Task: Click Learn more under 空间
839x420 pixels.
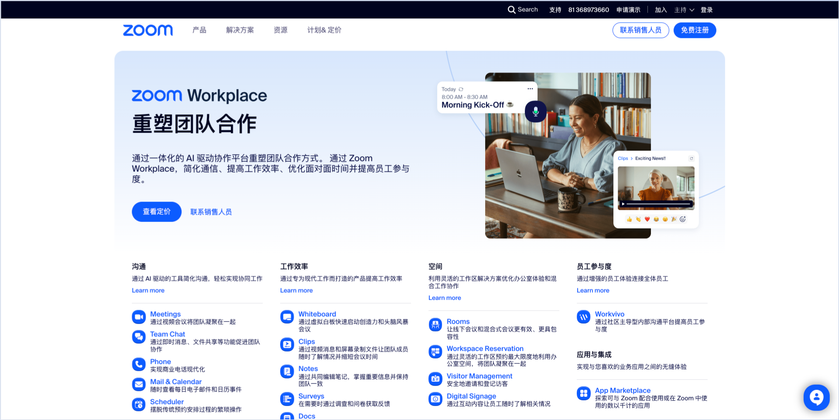Action: pos(445,298)
